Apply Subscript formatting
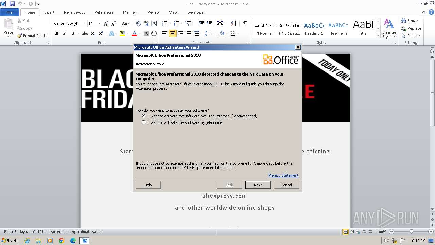Screen dimensions: 435x245 pyautogui.click(x=93, y=33)
